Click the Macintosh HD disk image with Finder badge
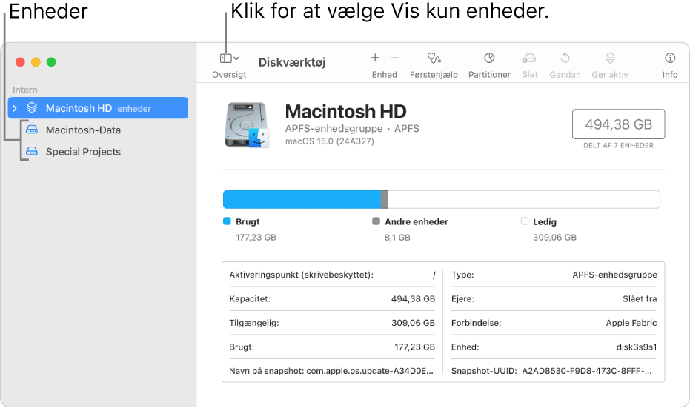The height and width of the screenshot is (408, 690). (246, 125)
